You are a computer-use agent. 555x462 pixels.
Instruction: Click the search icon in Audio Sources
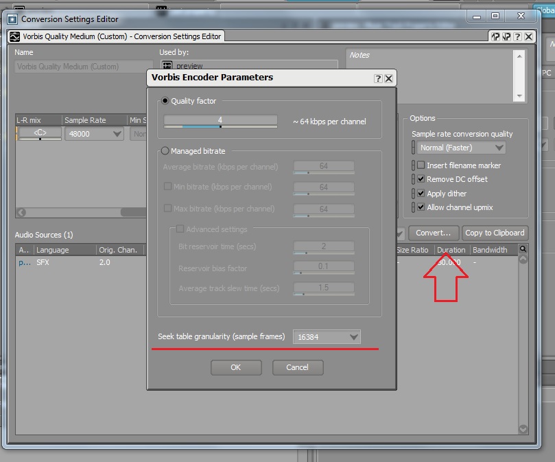[523, 249]
